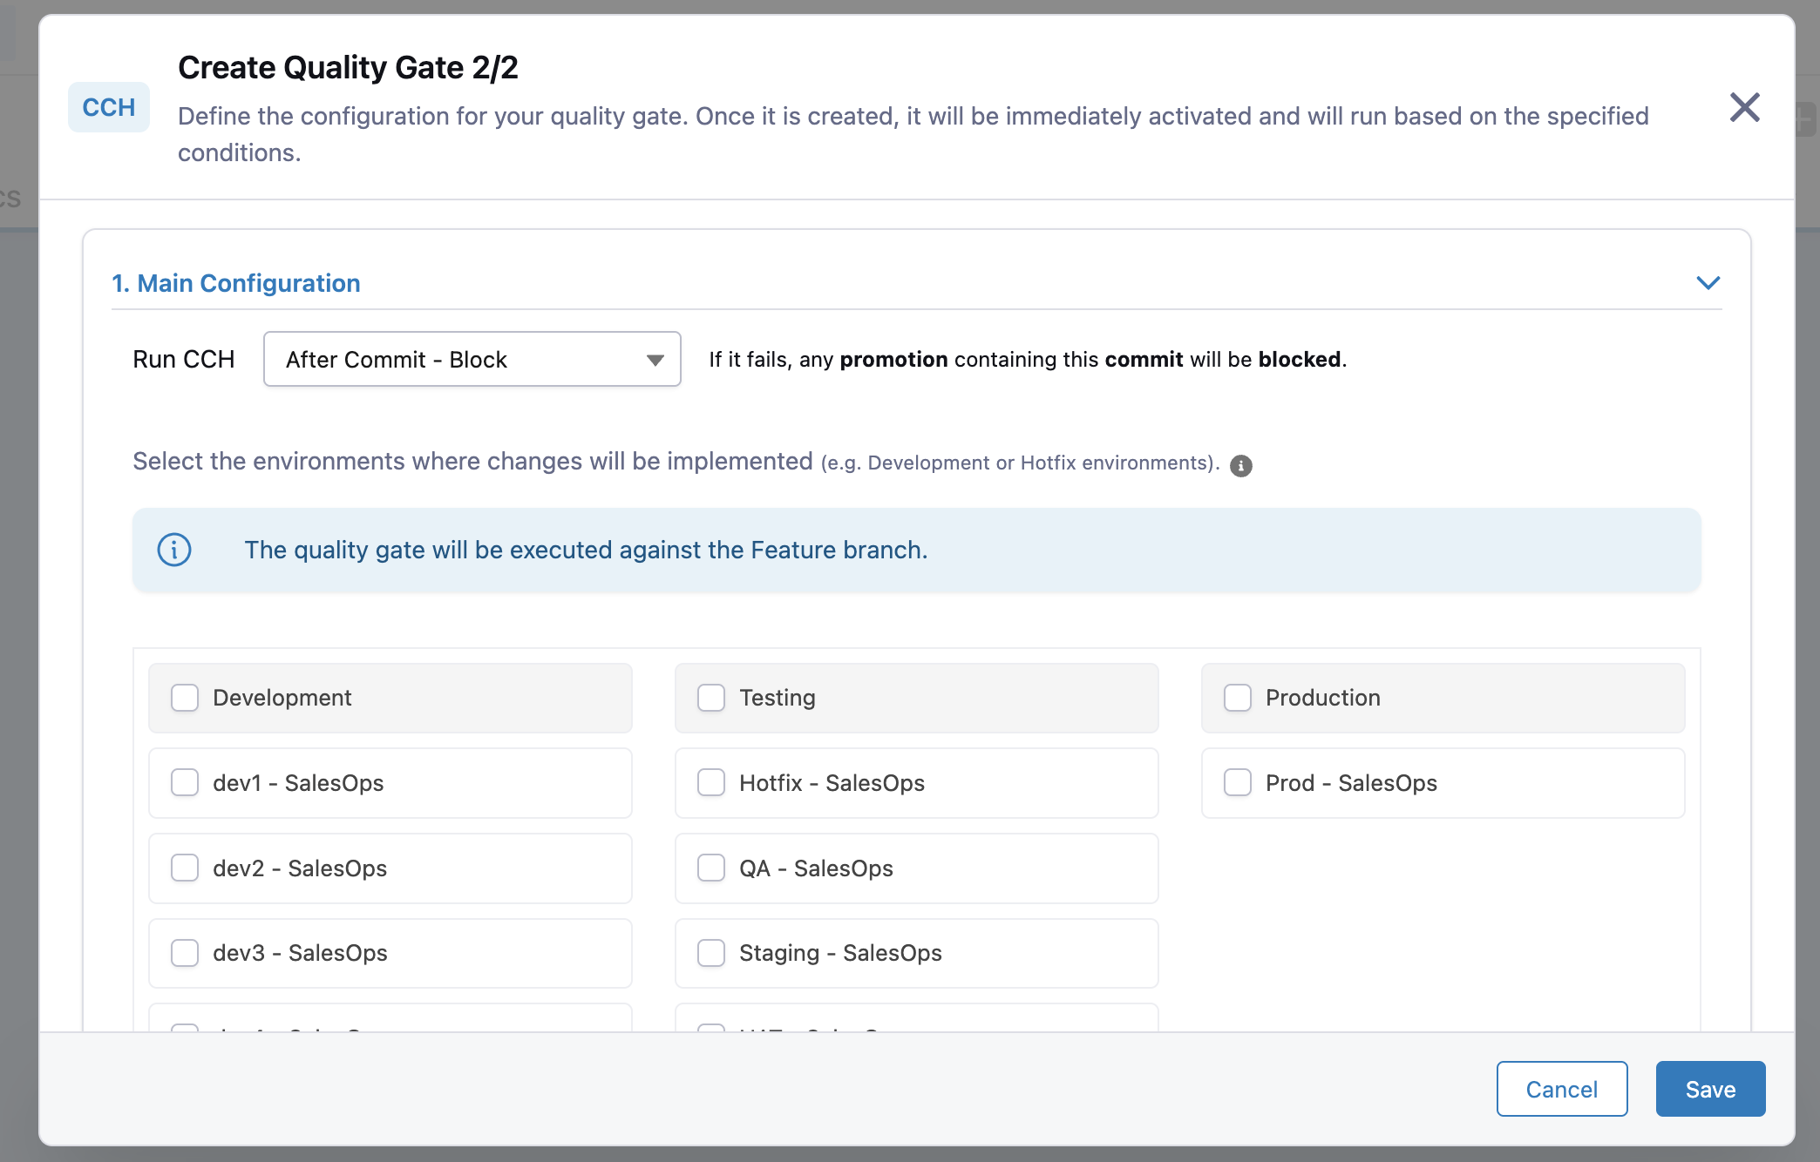The image size is (1820, 1162).
Task: Close the Create Quality Gate dialog
Action: 1744,107
